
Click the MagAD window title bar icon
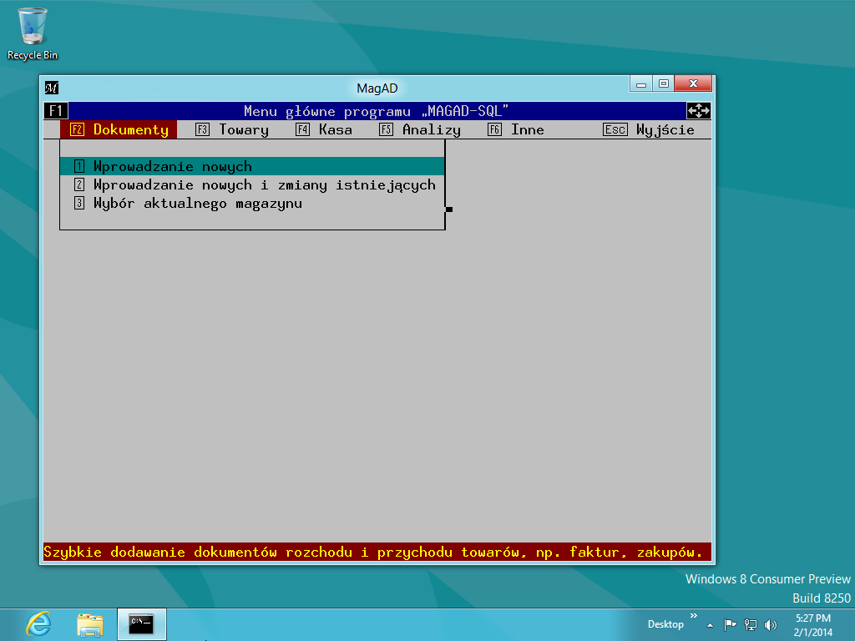tap(51, 87)
